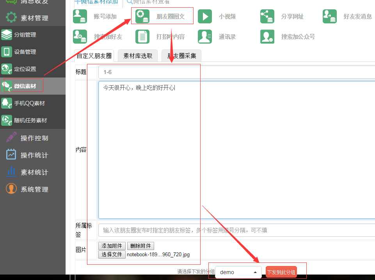Image resolution: width=375 pixels, height=280 pixels.
Task: Click the 所属标签 tags input field
Action: point(236,230)
